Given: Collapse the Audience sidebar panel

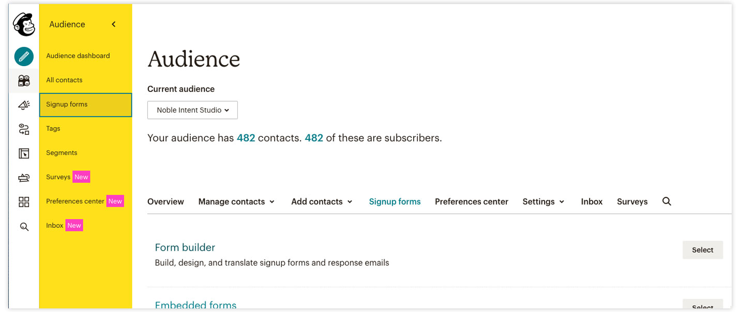Looking at the screenshot, I should point(114,24).
